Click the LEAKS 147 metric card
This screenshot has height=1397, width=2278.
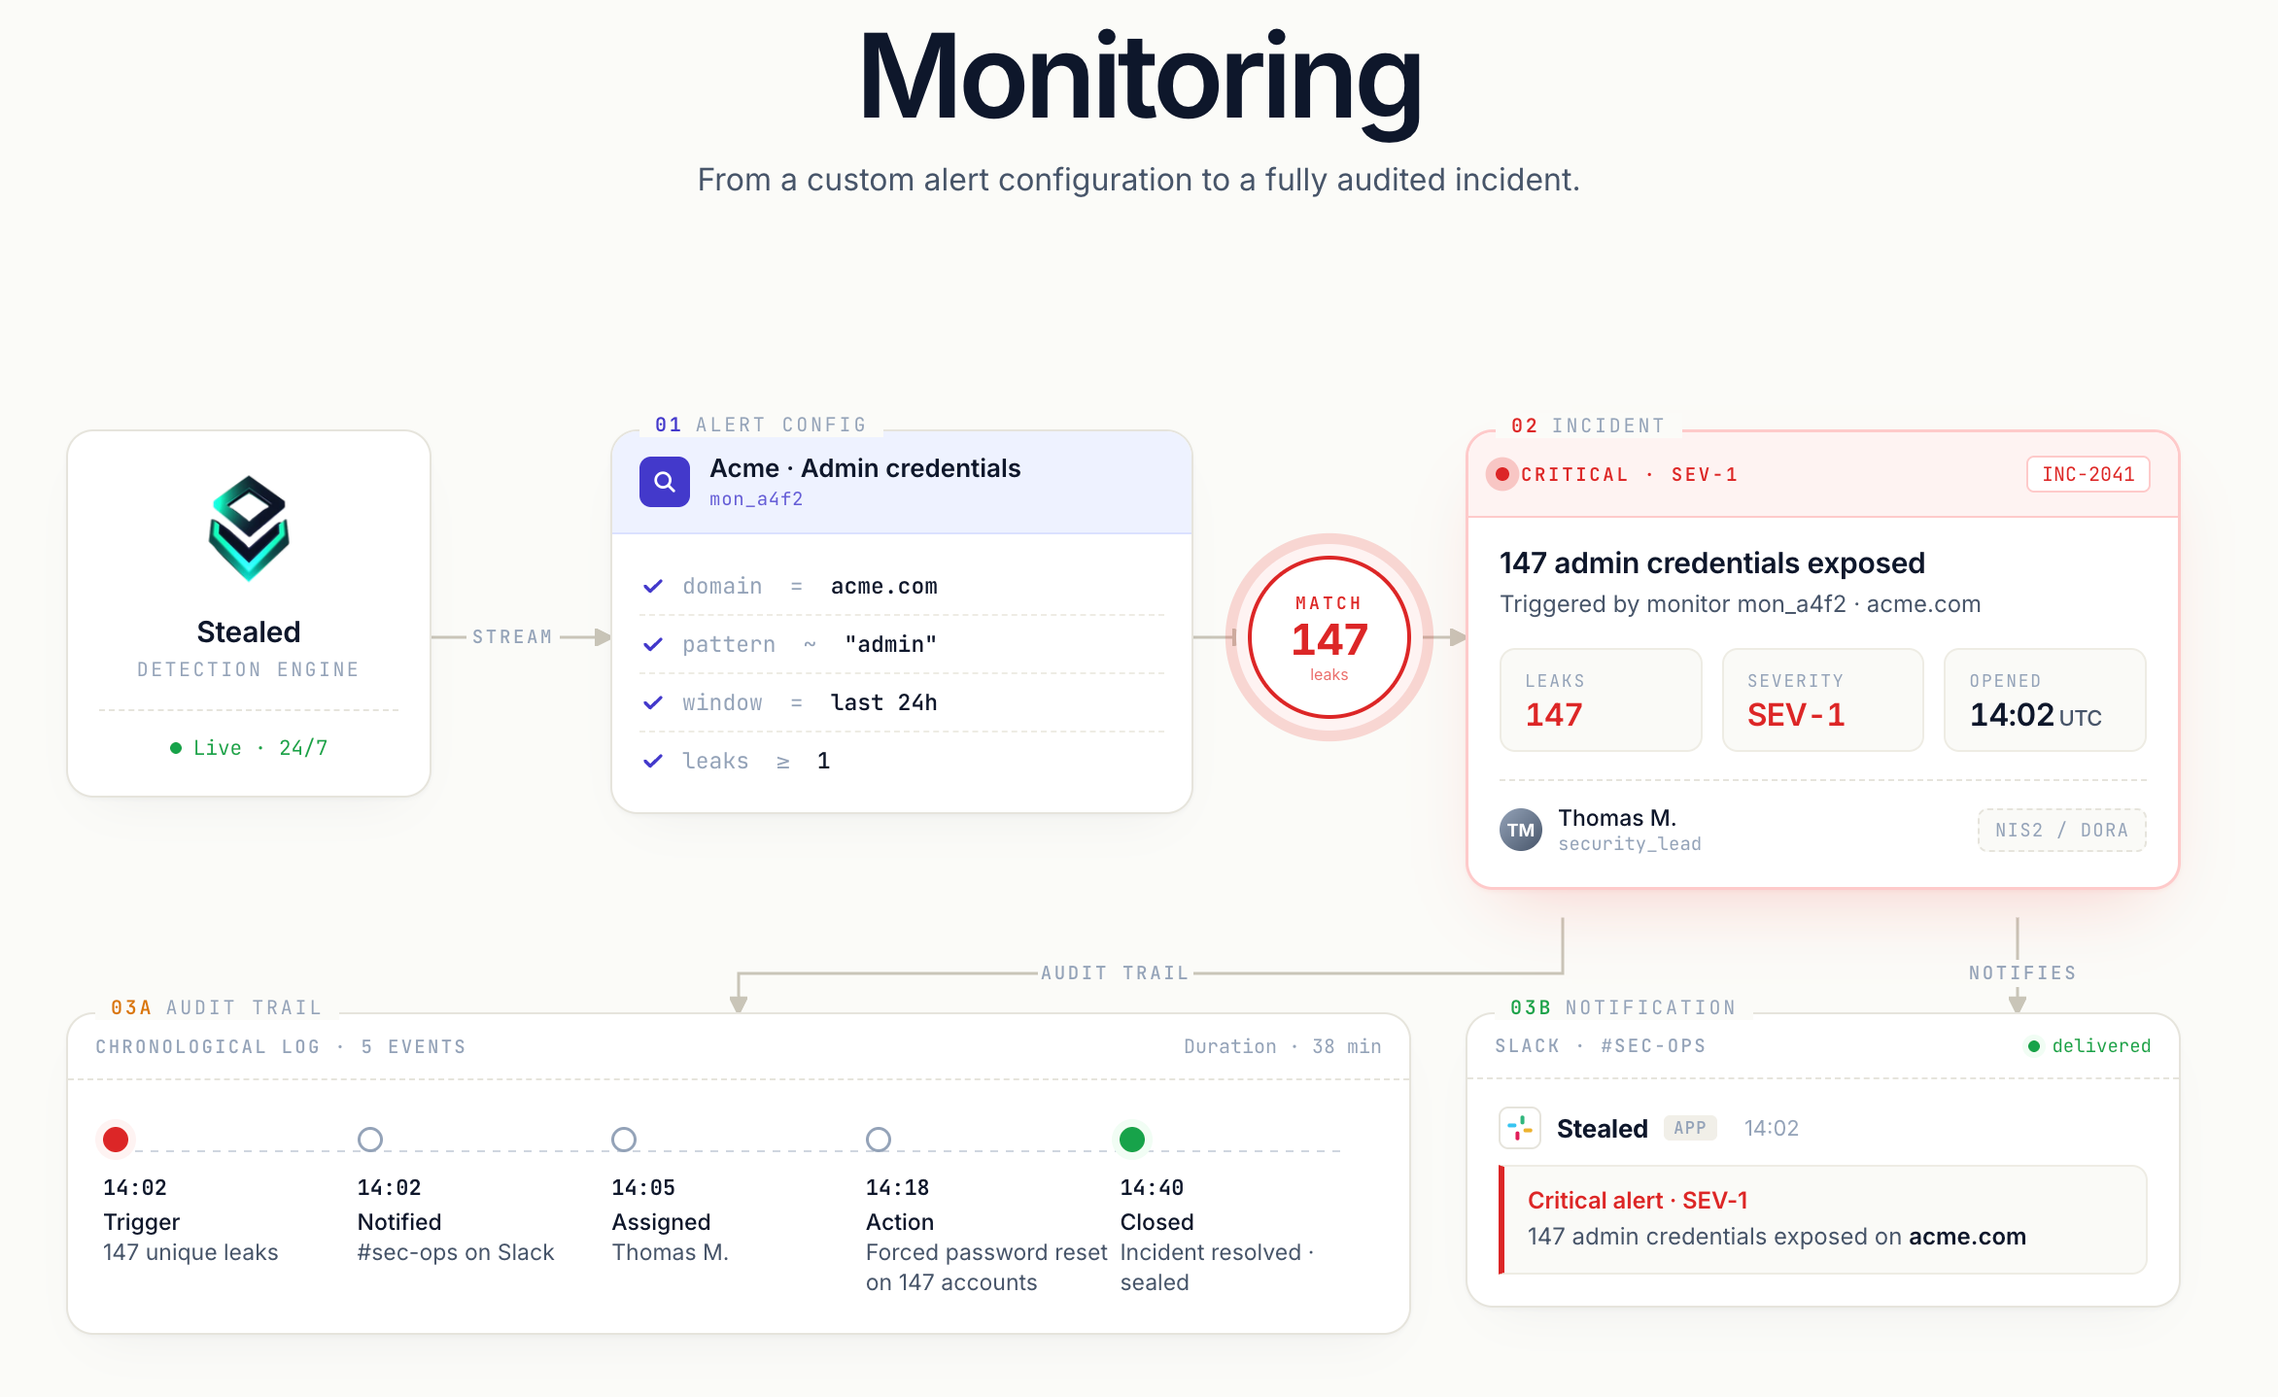1600,699
